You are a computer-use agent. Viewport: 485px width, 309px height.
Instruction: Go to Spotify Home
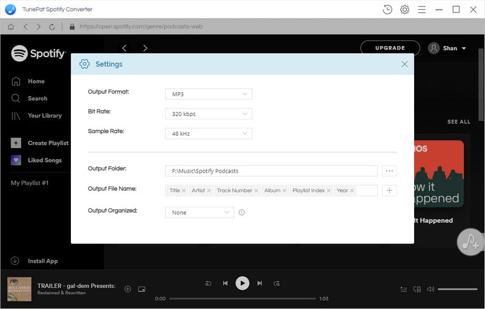point(28,81)
